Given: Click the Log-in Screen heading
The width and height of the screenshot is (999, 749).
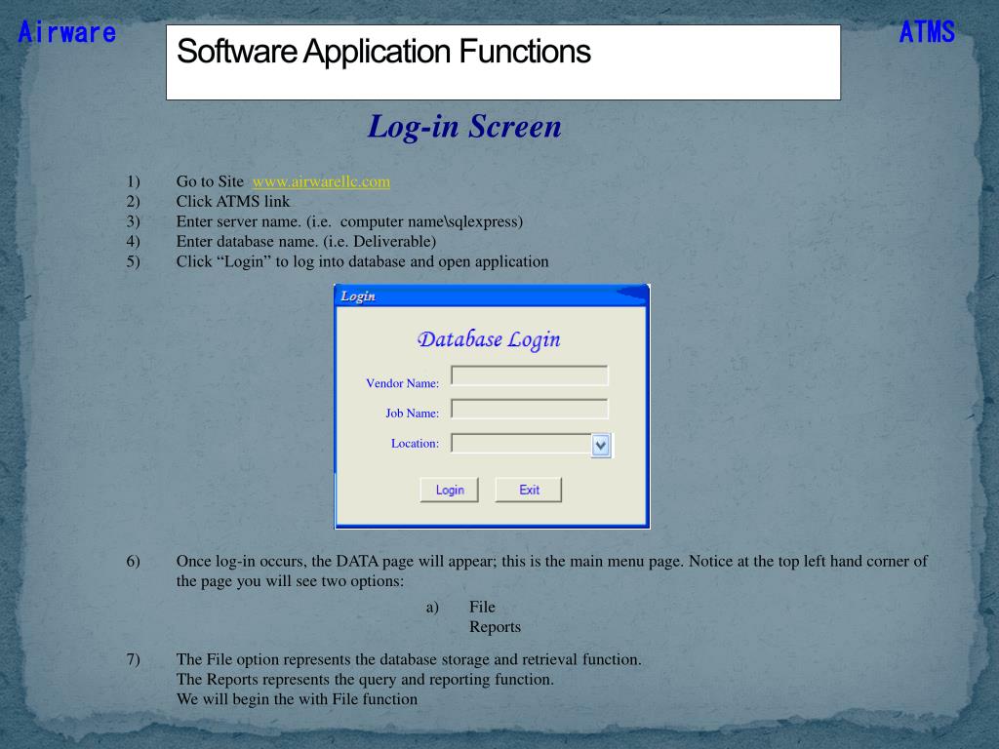Looking at the screenshot, I should (464, 126).
